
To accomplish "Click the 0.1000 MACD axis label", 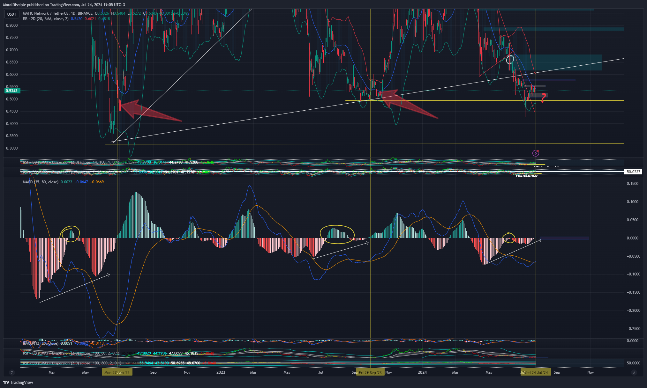I will 632,202.
